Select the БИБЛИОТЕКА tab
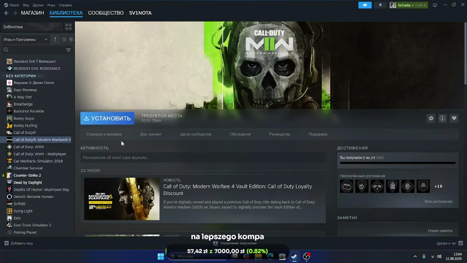This screenshot has width=467, height=263. [66, 13]
